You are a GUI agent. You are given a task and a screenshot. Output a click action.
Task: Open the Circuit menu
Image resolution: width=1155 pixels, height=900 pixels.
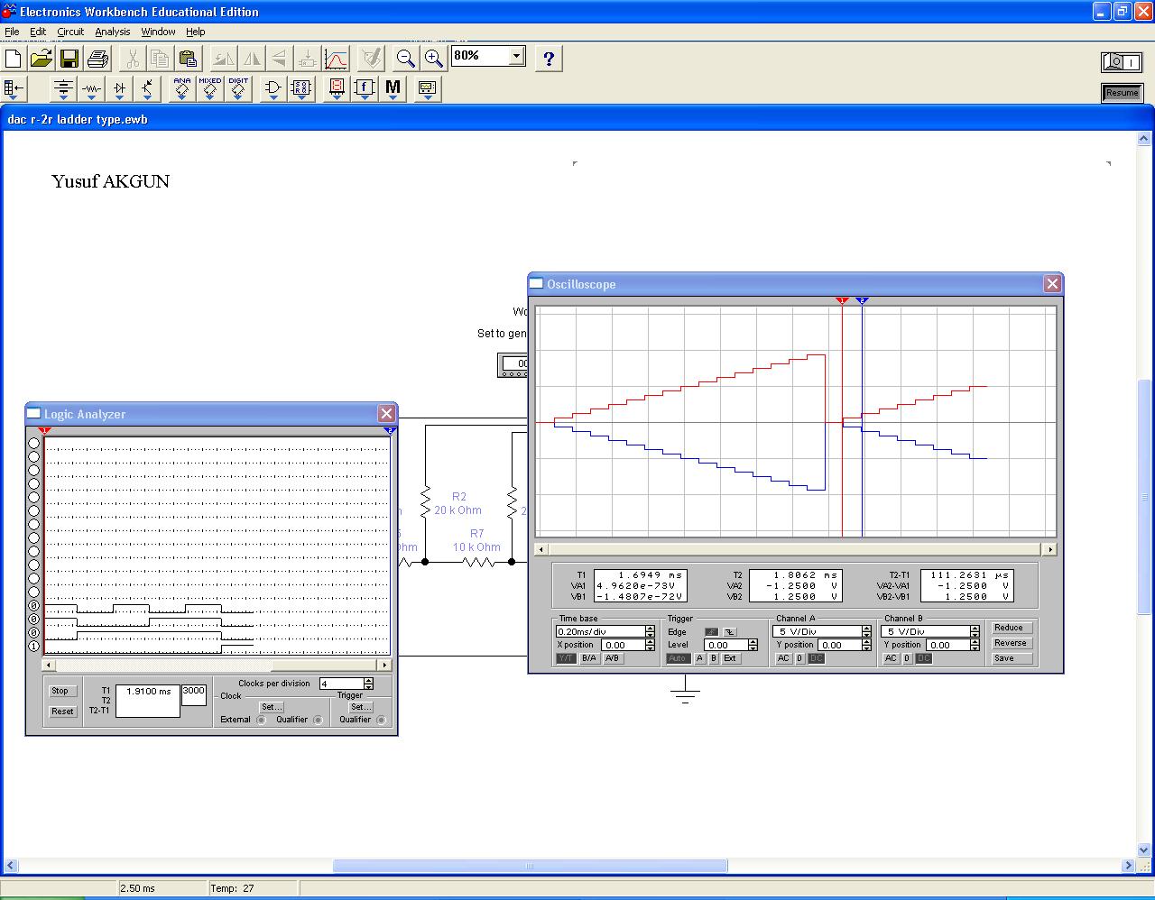click(70, 32)
